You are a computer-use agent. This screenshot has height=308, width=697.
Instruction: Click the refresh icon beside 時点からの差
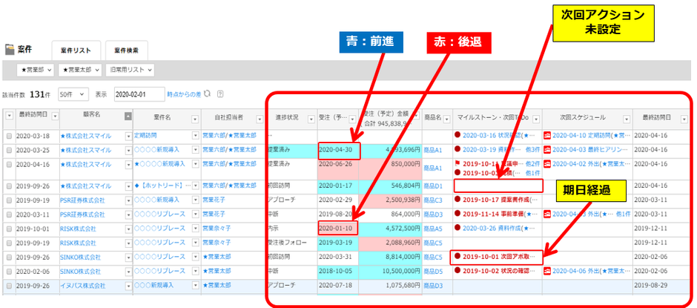208,94
